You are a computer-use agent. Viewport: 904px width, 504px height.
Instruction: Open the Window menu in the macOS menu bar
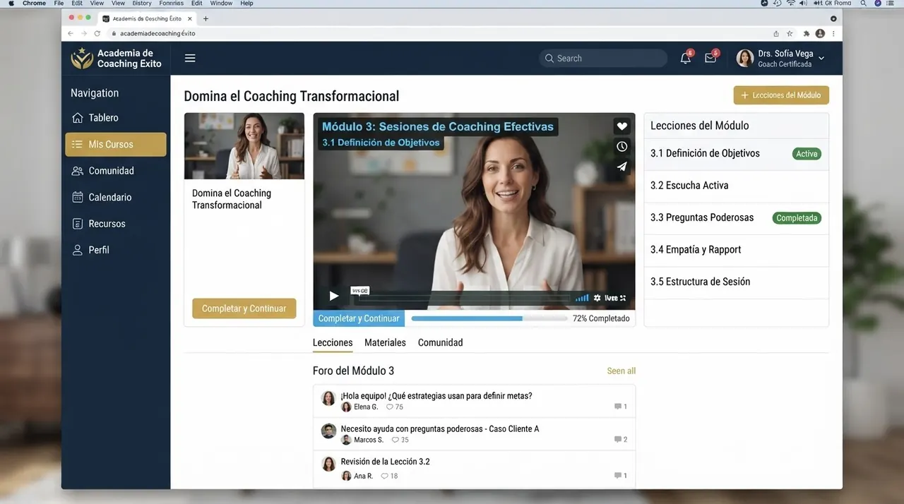pos(221,4)
